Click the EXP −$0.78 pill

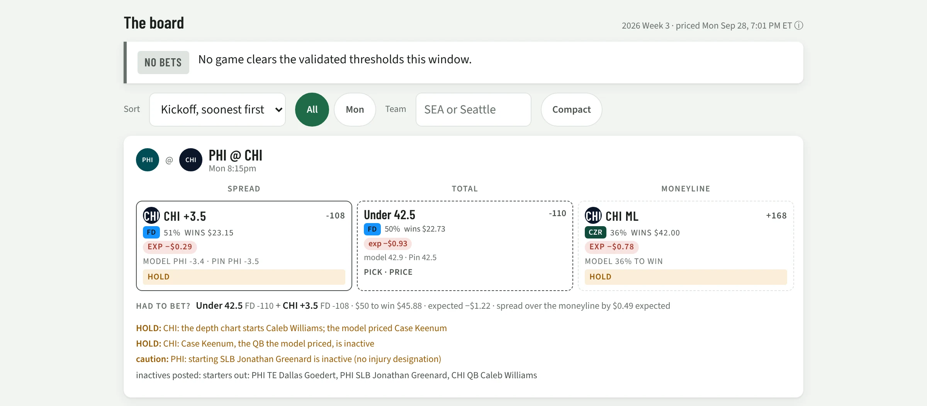pos(612,247)
